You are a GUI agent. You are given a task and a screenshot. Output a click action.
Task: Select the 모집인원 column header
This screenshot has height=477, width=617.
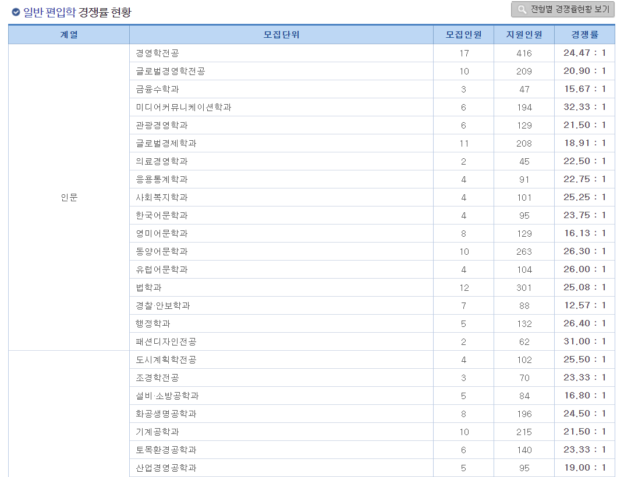pos(463,34)
